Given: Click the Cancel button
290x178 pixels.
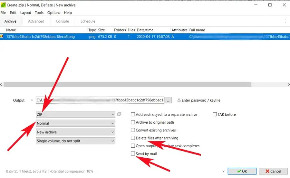Looking at the screenshot, I should point(273,171).
